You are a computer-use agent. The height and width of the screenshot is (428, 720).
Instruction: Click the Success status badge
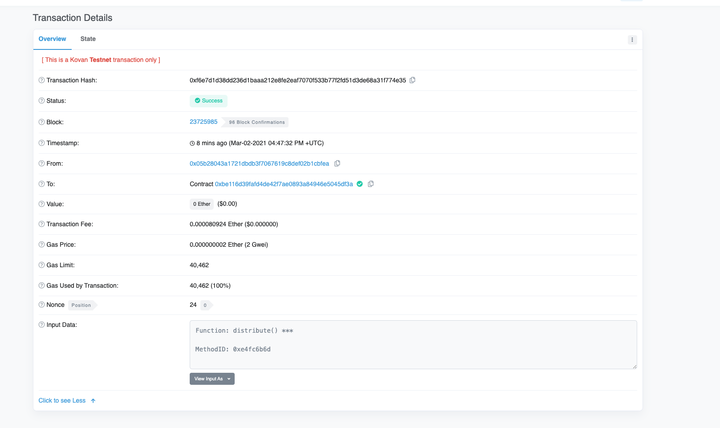coord(208,101)
